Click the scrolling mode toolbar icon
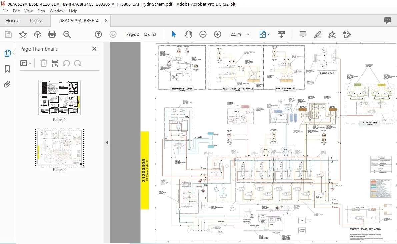The width and height of the screenshot is (397, 244). 281,34
